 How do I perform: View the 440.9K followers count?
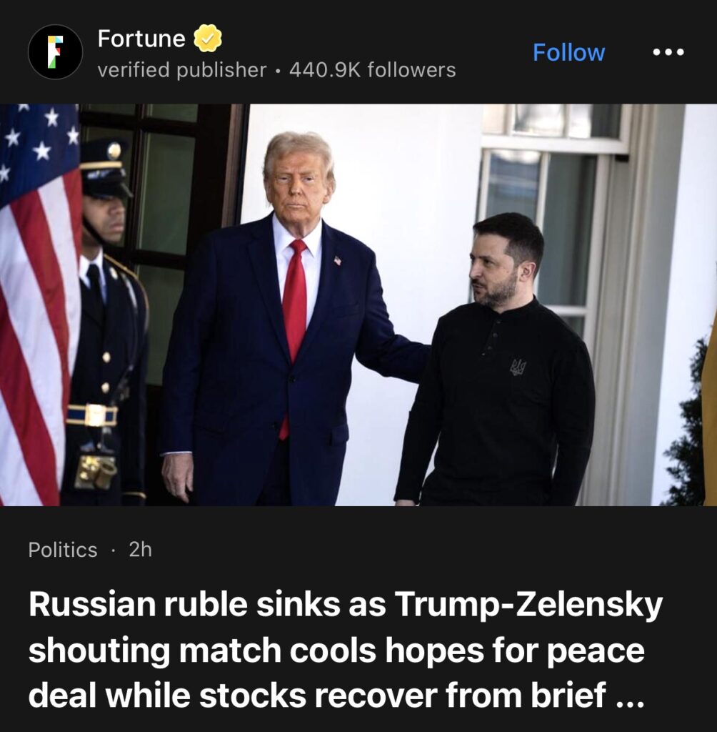point(372,70)
